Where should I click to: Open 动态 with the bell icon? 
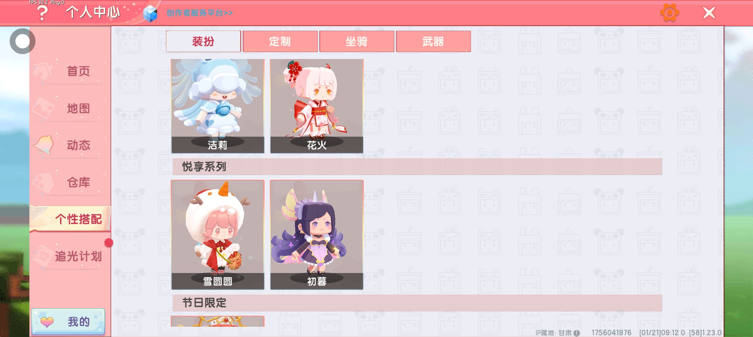click(70, 145)
